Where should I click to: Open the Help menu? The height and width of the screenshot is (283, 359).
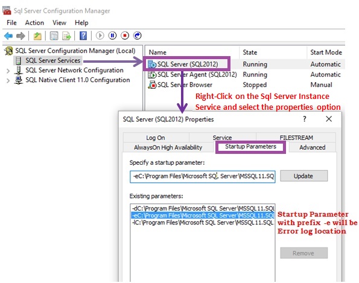coord(81,23)
